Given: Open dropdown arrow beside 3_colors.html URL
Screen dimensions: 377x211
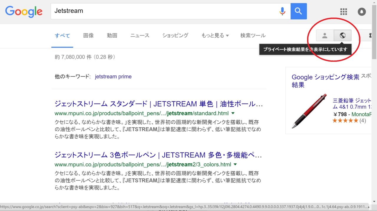Looking at the screenshot, I should coord(235,165).
